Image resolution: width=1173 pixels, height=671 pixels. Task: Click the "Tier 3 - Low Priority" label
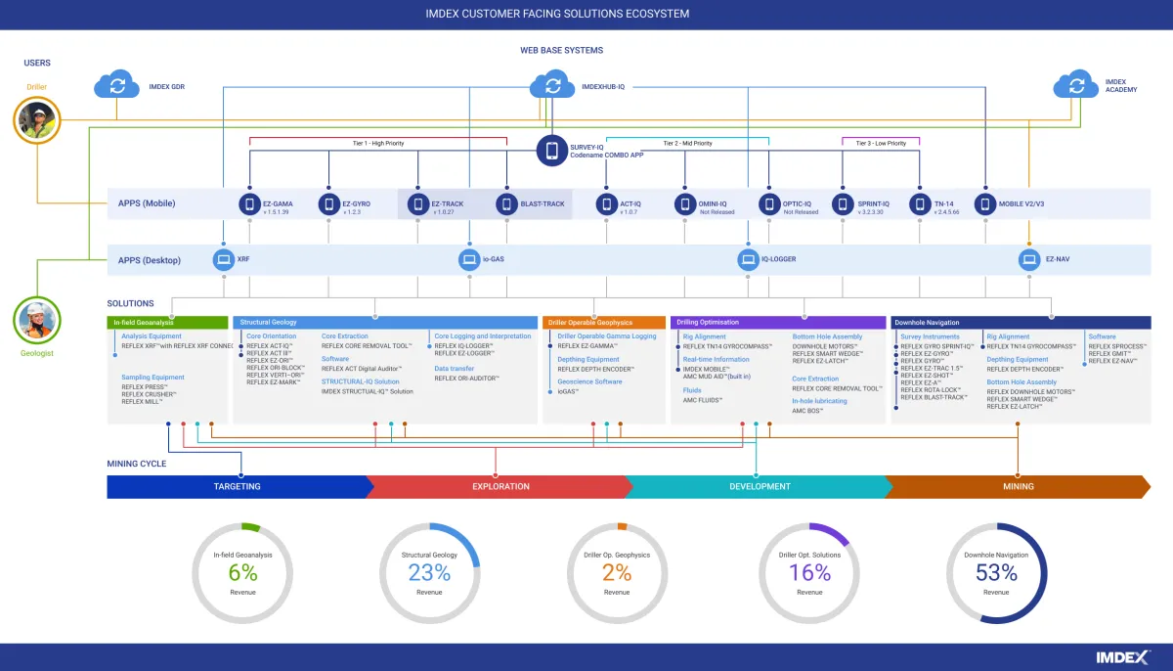pos(881,144)
